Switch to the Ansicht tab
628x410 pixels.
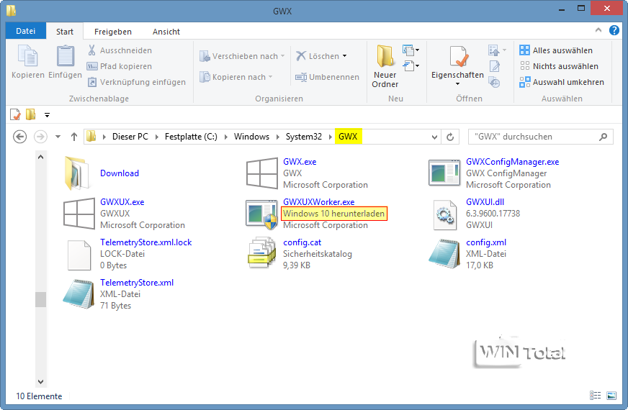tap(166, 32)
